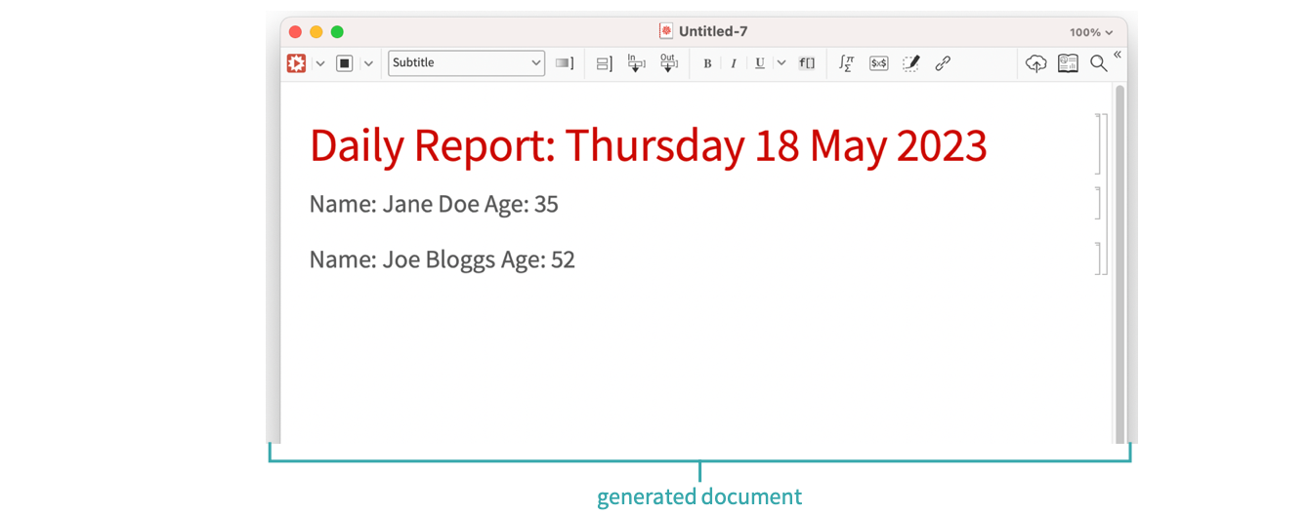Image resolution: width=1309 pixels, height=515 pixels.
Task: Expand the arrow beside the stop icon
Action: click(x=368, y=63)
